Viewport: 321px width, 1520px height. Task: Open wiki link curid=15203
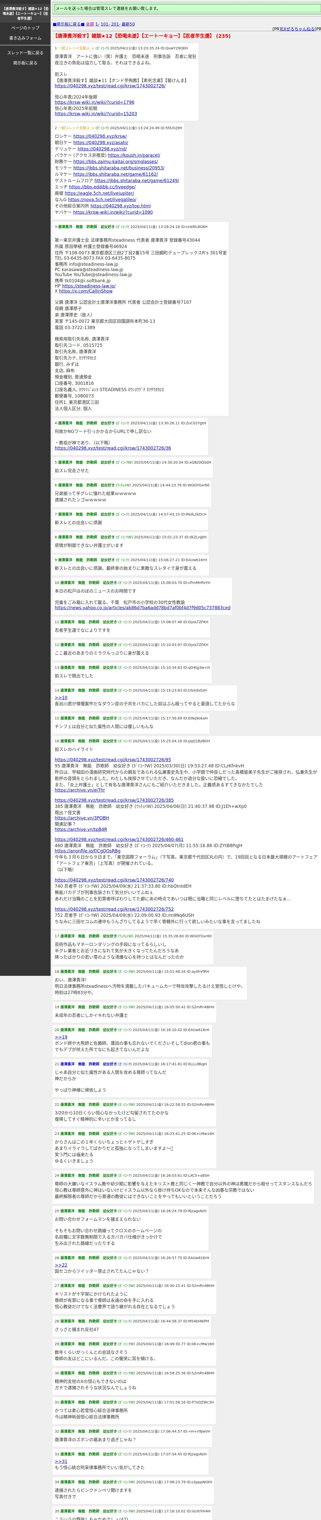[x=96, y=114]
